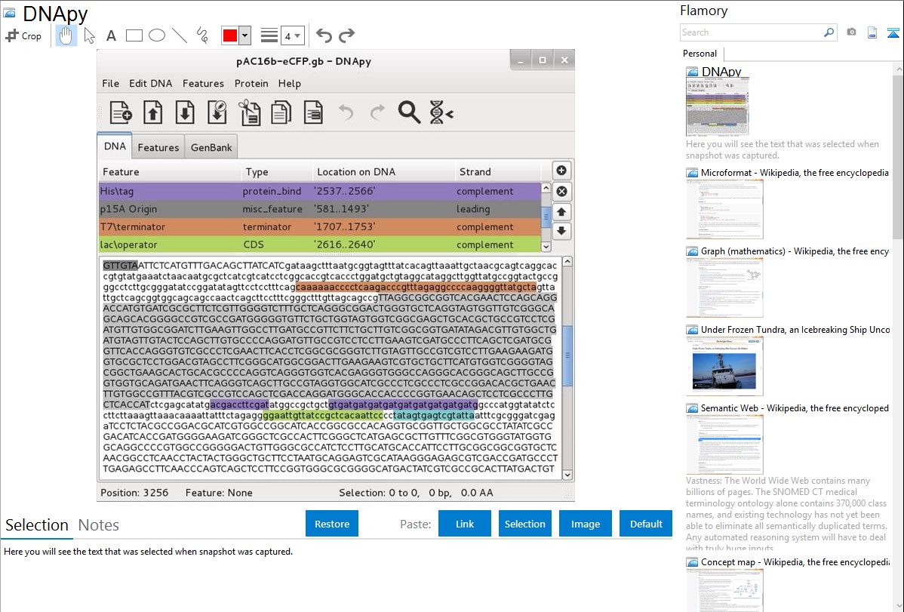Click the Default paste button

[646, 524]
